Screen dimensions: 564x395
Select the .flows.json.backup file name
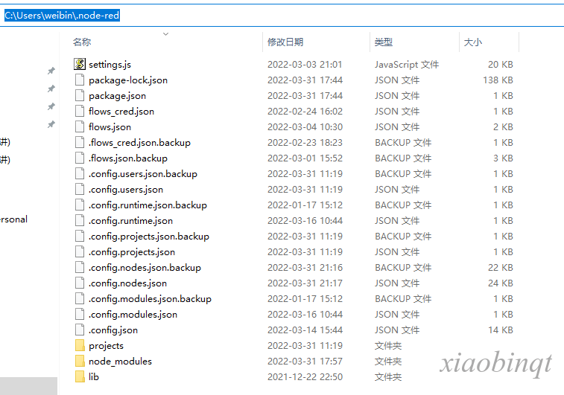pyautogui.click(x=128, y=158)
